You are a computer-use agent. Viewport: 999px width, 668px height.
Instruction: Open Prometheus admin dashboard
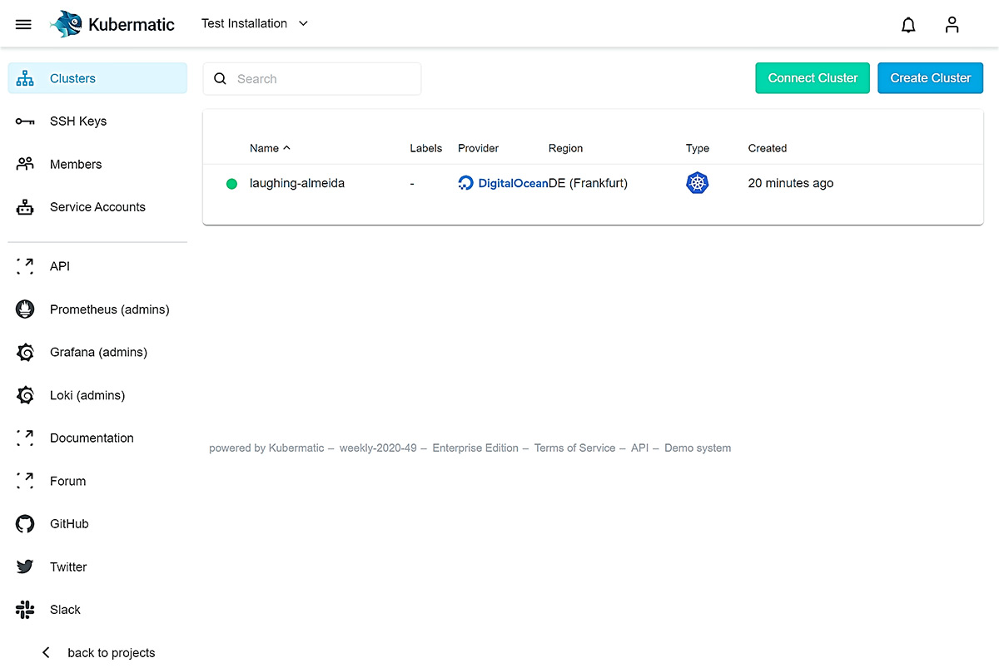pyautogui.click(x=111, y=309)
